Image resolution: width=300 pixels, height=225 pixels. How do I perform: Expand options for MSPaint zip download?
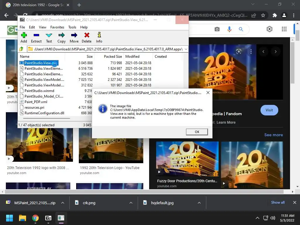[x=63, y=203]
